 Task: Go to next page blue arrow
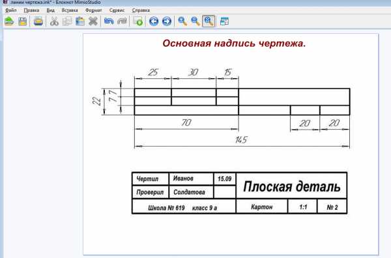167,21
